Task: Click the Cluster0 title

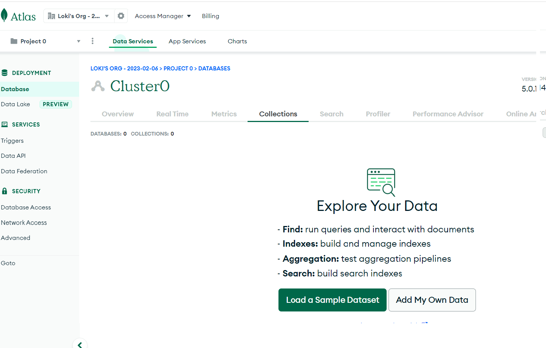Action: (x=140, y=86)
